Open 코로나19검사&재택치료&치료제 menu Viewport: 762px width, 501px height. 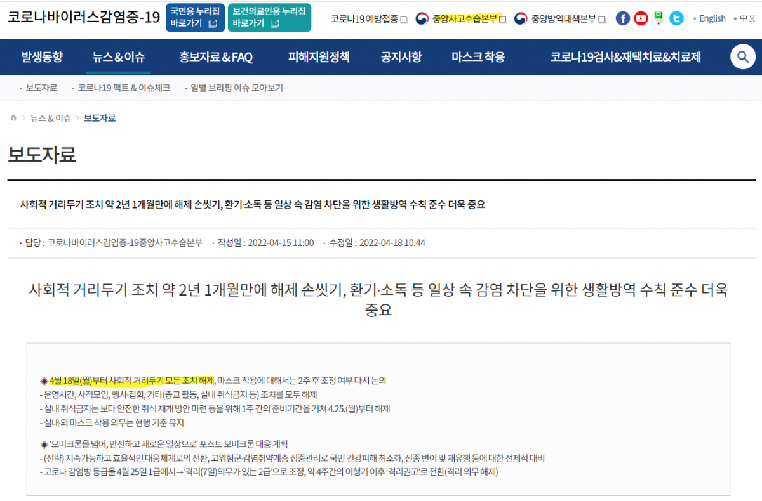tap(625, 57)
